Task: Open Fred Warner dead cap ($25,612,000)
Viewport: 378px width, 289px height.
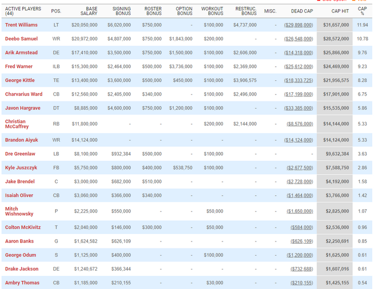Action: (x=299, y=66)
